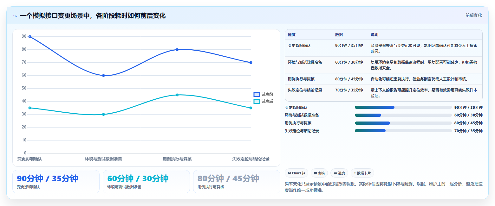495x206 pixels.
Task: Click the progress value 80分钟 / 45分钟
Action: 468,123
